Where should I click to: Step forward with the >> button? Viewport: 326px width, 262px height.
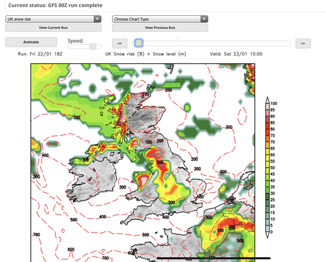coord(303,43)
